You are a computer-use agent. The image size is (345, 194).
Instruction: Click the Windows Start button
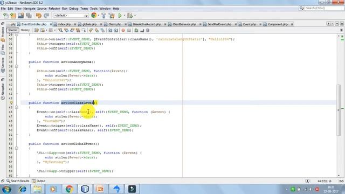(6, 189)
